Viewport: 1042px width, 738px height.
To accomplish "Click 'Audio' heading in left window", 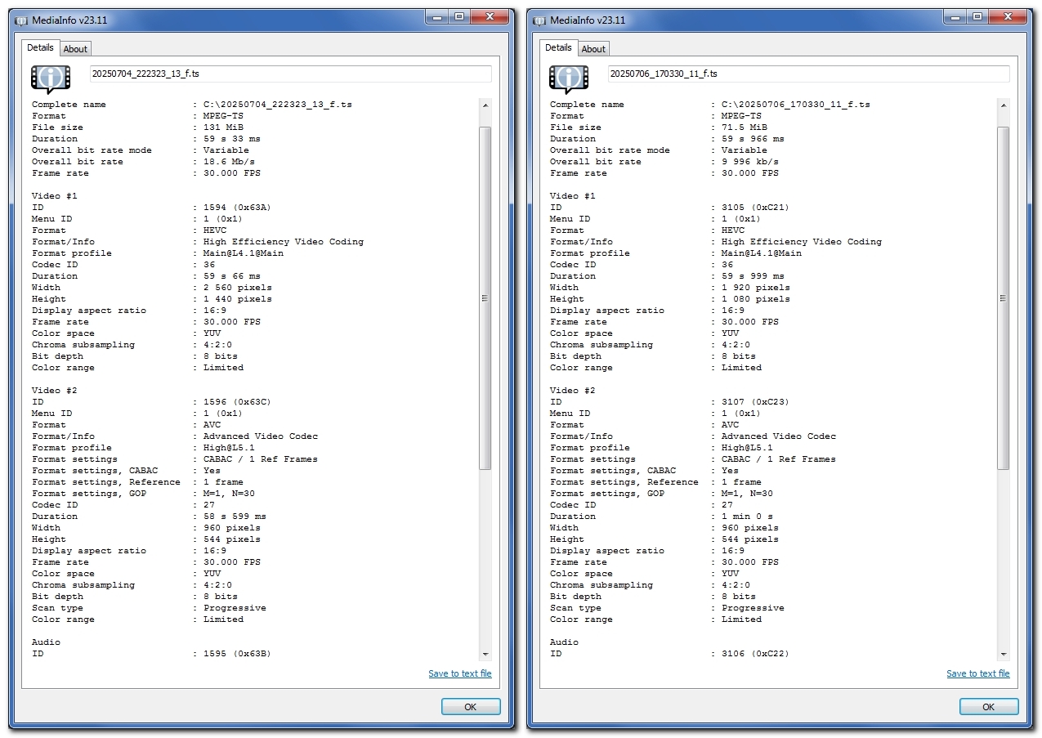I will [x=46, y=642].
